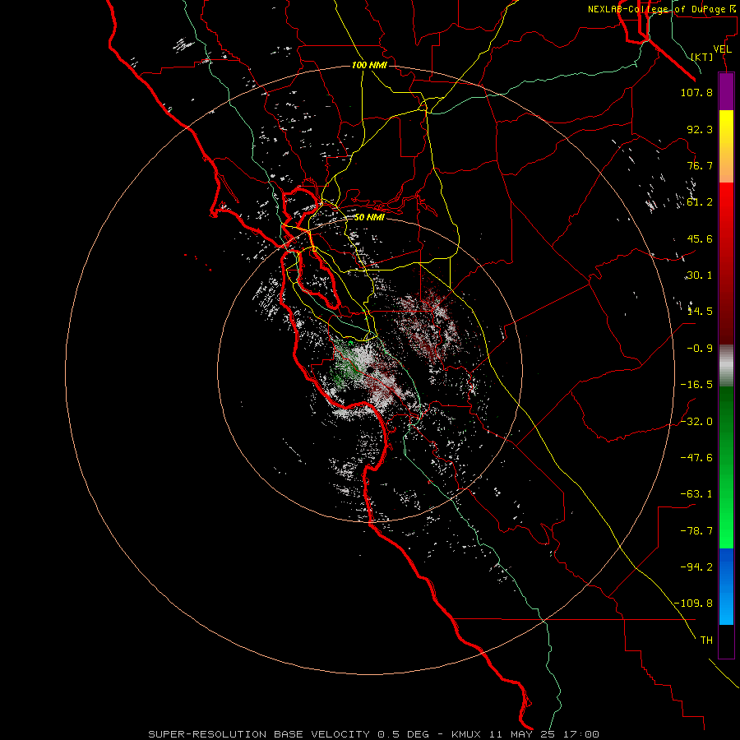Click the 92.3 legend value
Image resolution: width=740 pixels, height=740 pixels.
coord(700,129)
